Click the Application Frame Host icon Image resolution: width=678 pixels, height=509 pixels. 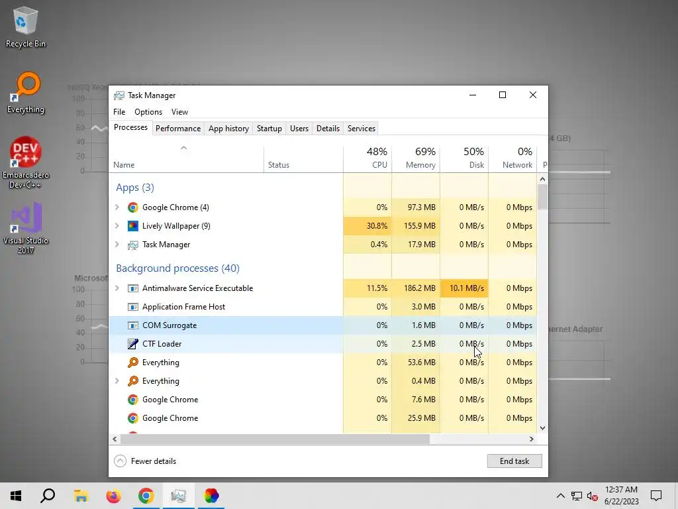132,307
